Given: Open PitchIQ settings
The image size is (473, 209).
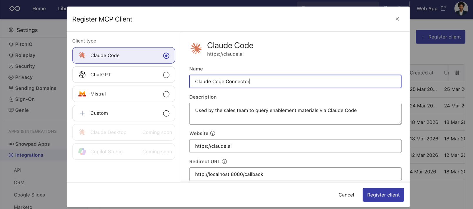Looking at the screenshot, I should coord(24,44).
